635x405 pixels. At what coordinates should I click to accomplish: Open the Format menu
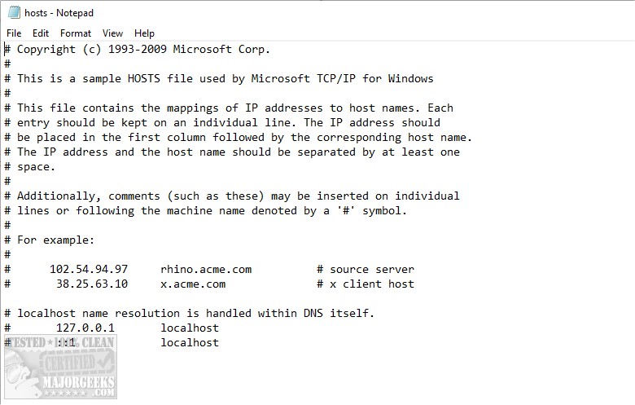(x=76, y=33)
